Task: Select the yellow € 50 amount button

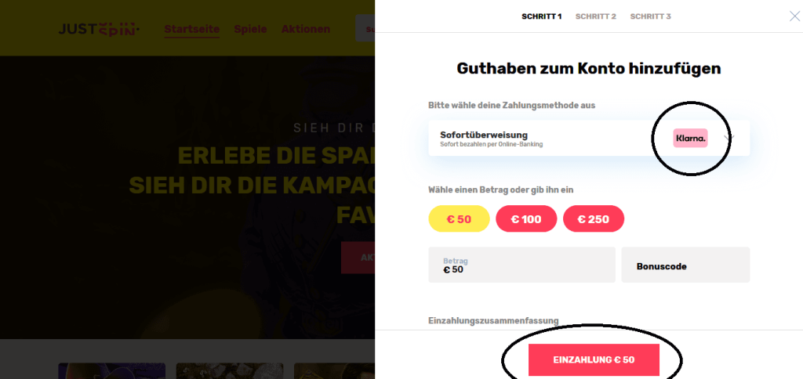Action: click(459, 219)
